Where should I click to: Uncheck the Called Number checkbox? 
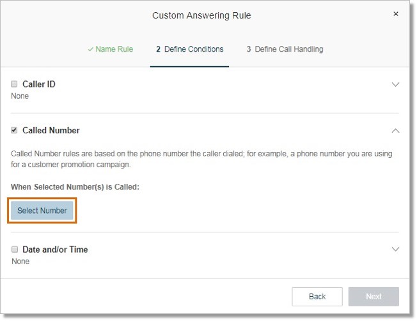click(14, 130)
